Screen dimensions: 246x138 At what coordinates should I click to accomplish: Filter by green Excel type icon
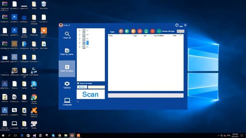coord(127,31)
